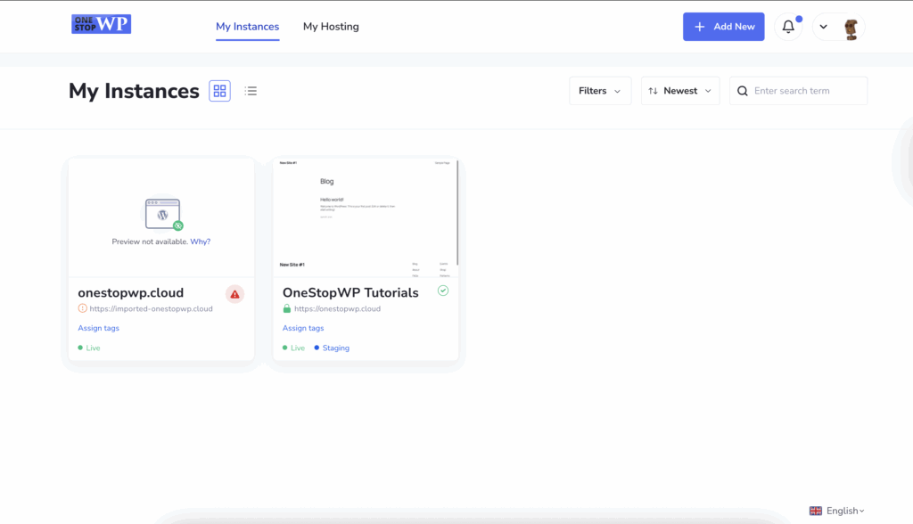The width and height of the screenshot is (913, 524).
Task: Click the Staging status label
Action: click(332, 348)
